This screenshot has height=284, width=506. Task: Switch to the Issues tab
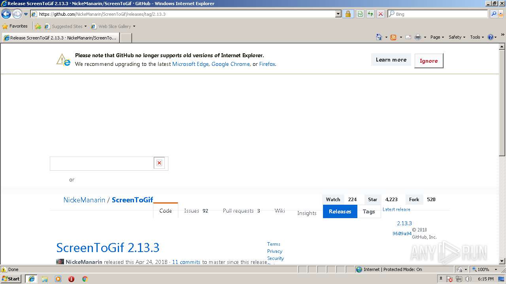[x=196, y=211]
